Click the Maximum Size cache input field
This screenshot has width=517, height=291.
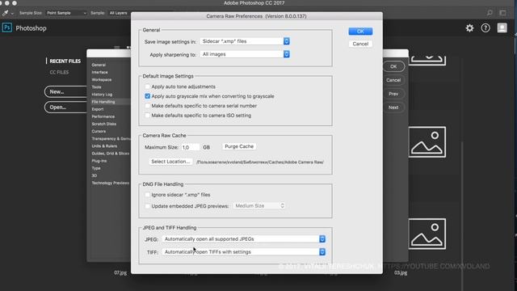click(191, 147)
